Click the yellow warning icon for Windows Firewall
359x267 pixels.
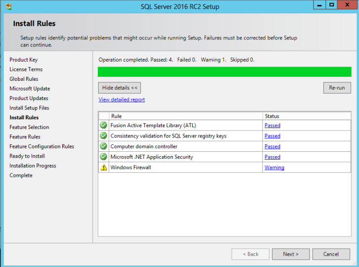point(104,167)
